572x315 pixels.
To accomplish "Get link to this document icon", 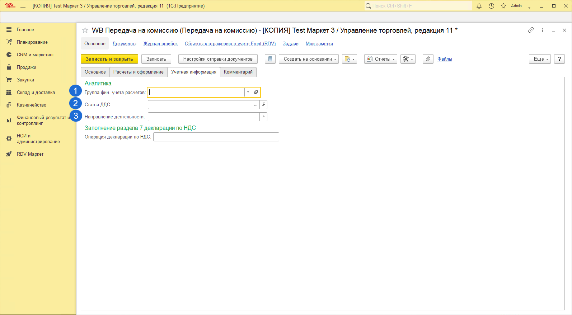I will tap(531, 30).
